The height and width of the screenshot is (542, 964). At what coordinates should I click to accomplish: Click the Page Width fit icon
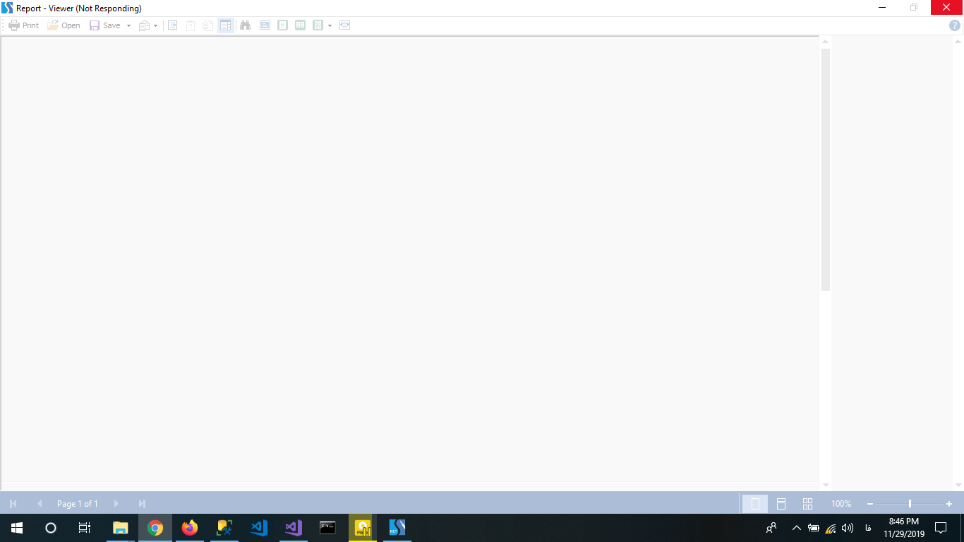coord(344,25)
